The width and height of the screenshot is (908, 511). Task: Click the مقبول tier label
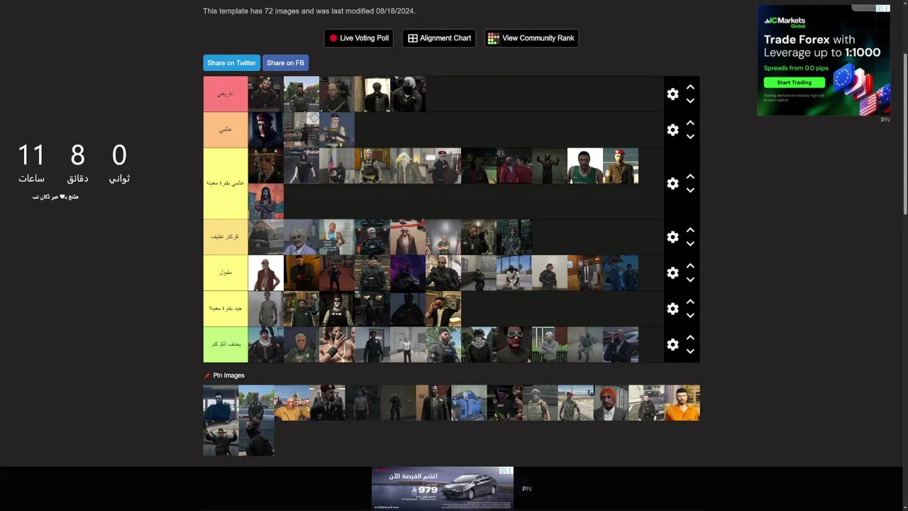point(226,273)
